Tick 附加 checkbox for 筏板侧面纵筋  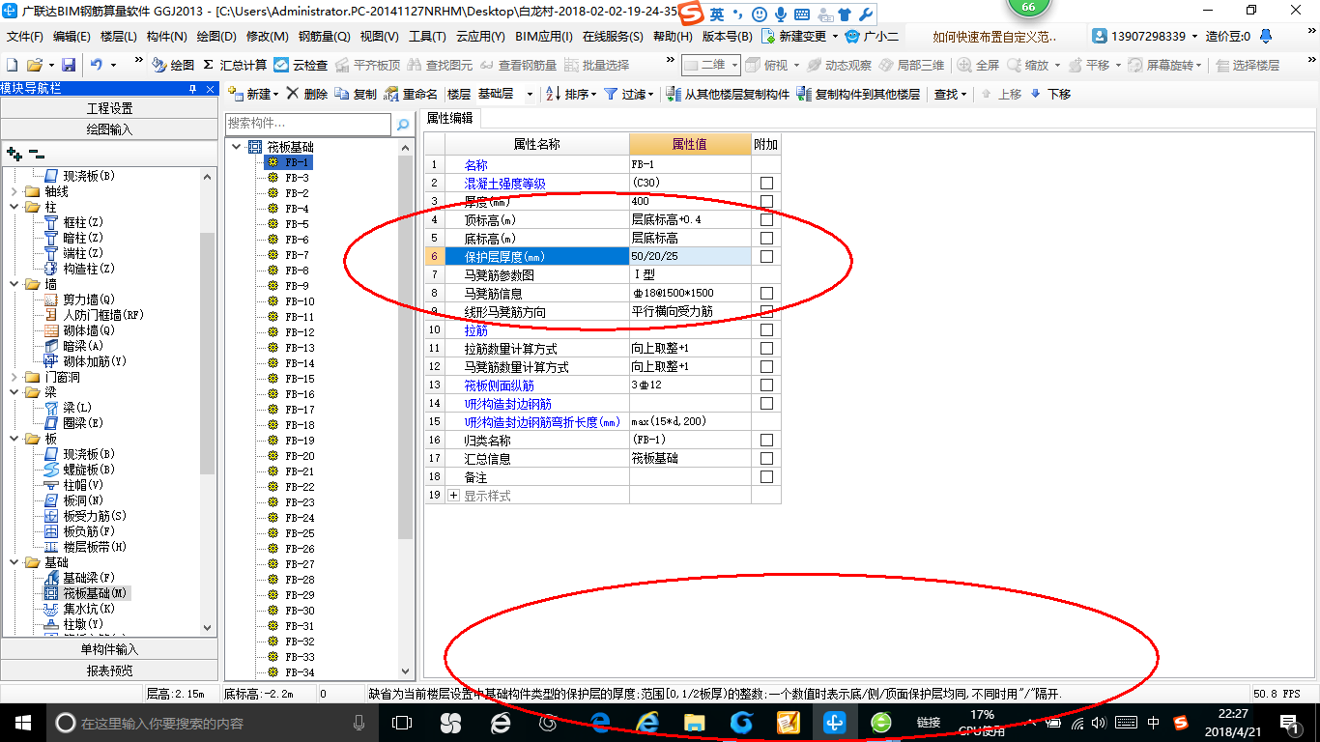point(766,385)
